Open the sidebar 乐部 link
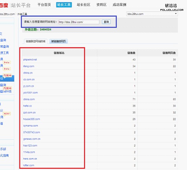Image resolution: width=187 pixels, height=170 pixels. pyautogui.click(x=3, y=149)
